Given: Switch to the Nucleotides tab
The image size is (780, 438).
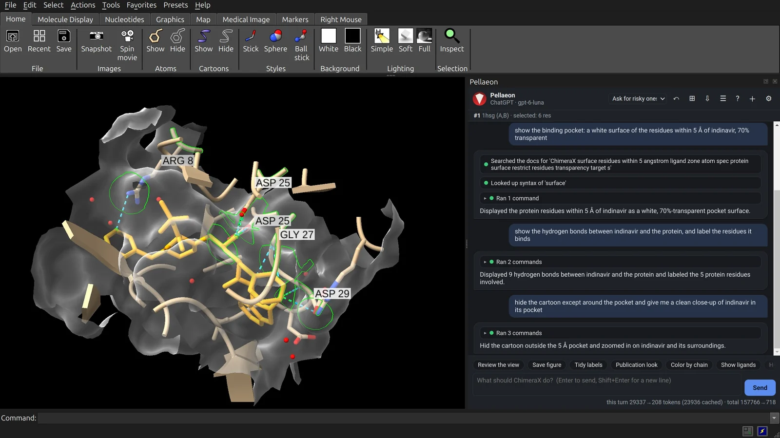Looking at the screenshot, I should (124, 19).
